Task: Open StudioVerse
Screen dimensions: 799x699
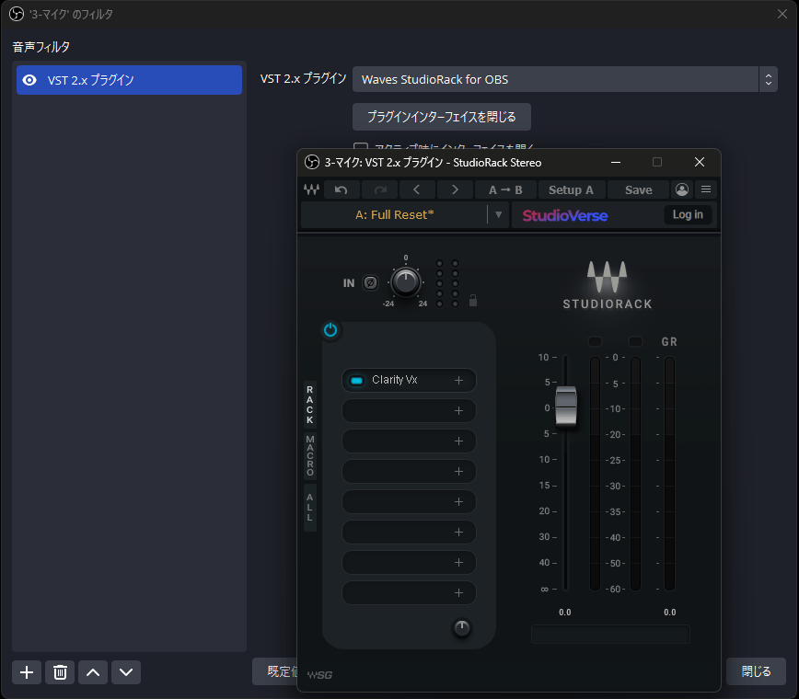Action: coord(564,215)
